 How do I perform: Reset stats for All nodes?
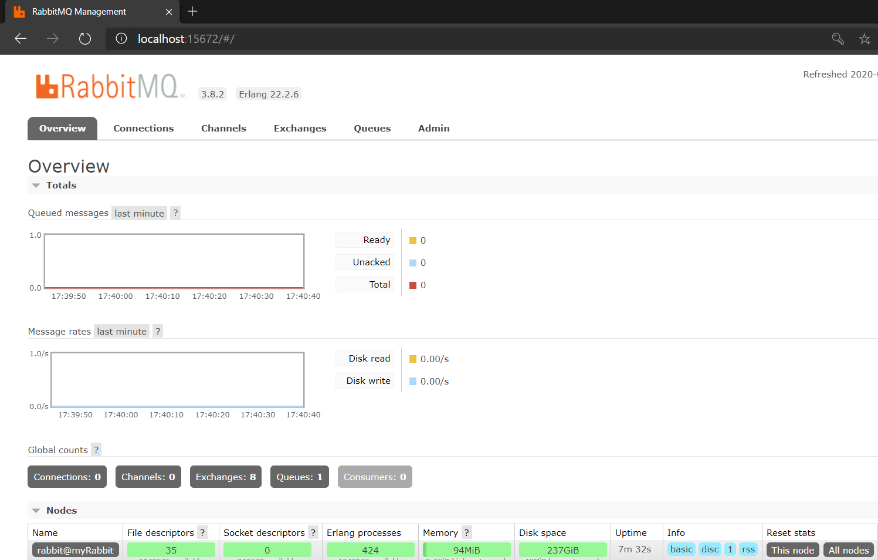point(849,550)
